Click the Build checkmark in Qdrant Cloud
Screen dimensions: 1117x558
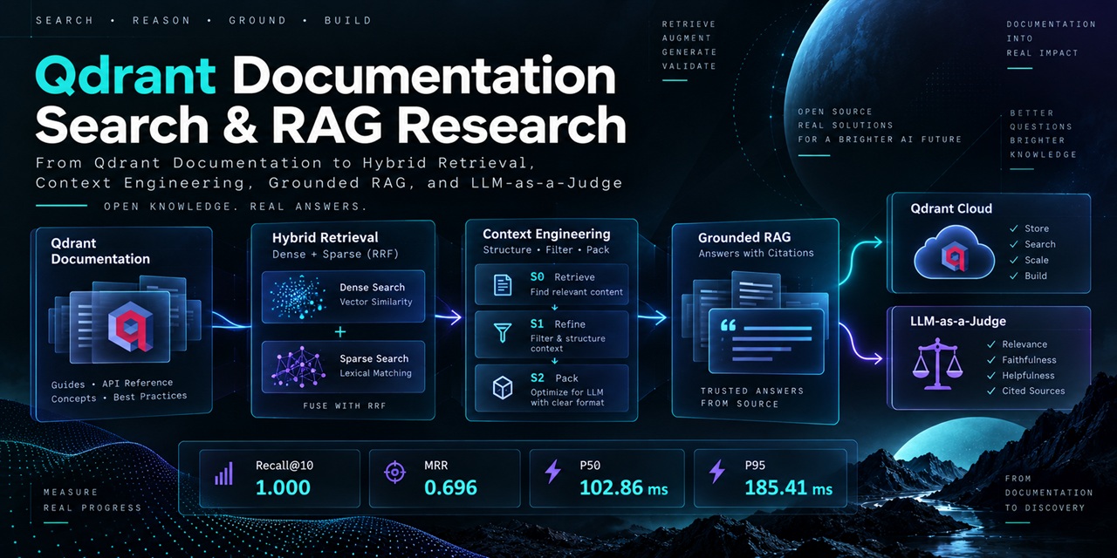[1013, 276]
